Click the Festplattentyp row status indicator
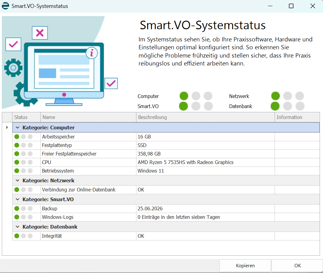 pyautogui.click(x=23, y=145)
